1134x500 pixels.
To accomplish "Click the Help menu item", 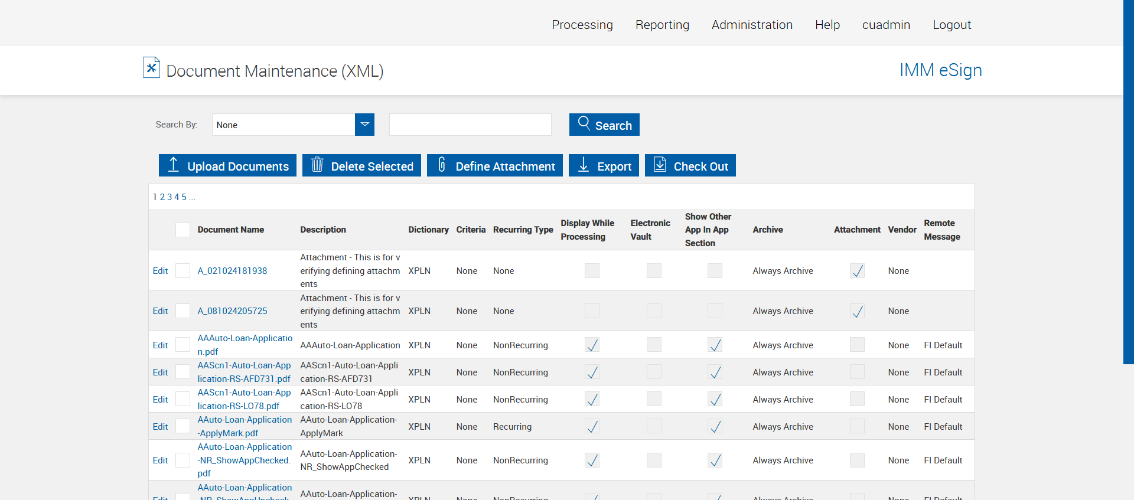I will (x=827, y=25).
